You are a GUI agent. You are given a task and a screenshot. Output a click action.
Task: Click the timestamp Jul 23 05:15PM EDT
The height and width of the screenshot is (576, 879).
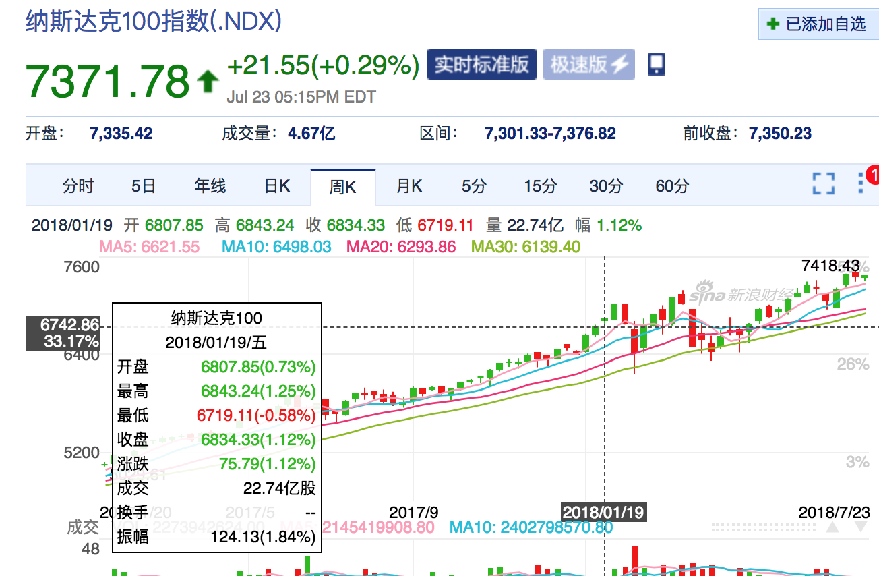point(301,97)
